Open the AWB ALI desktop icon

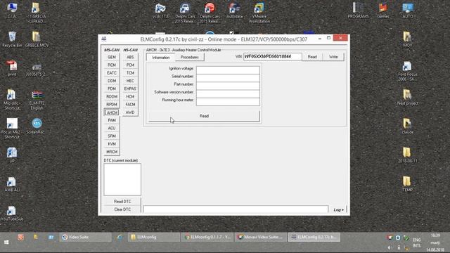coord(12,184)
